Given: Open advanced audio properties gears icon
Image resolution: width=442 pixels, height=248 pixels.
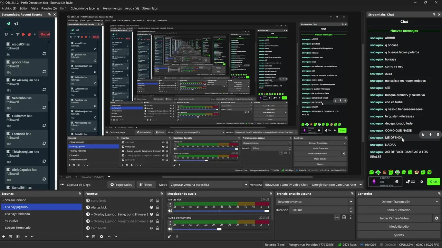Looking at the screenshot, I should [169, 237].
